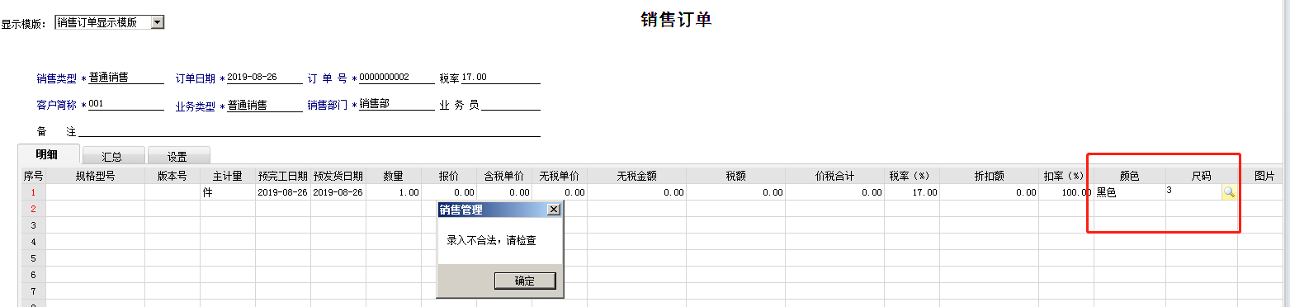Select the 扣率 cell showing 100.00
Image resolution: width=1290 pixels, height=307 pixels.
click(1066, 192)
